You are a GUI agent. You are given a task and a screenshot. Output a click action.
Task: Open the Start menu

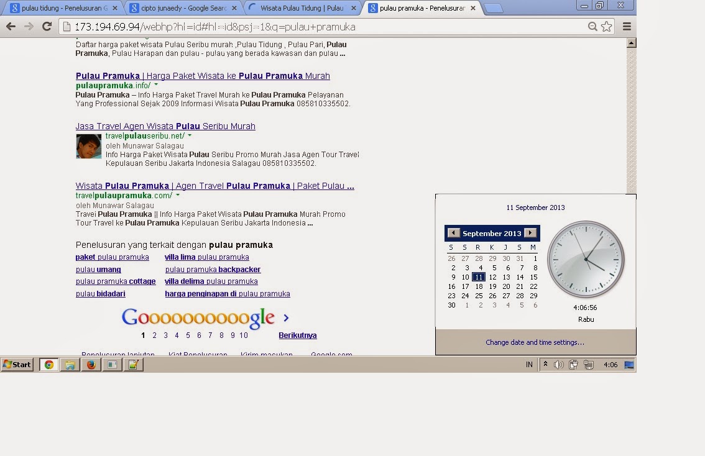tap(17, 364)
